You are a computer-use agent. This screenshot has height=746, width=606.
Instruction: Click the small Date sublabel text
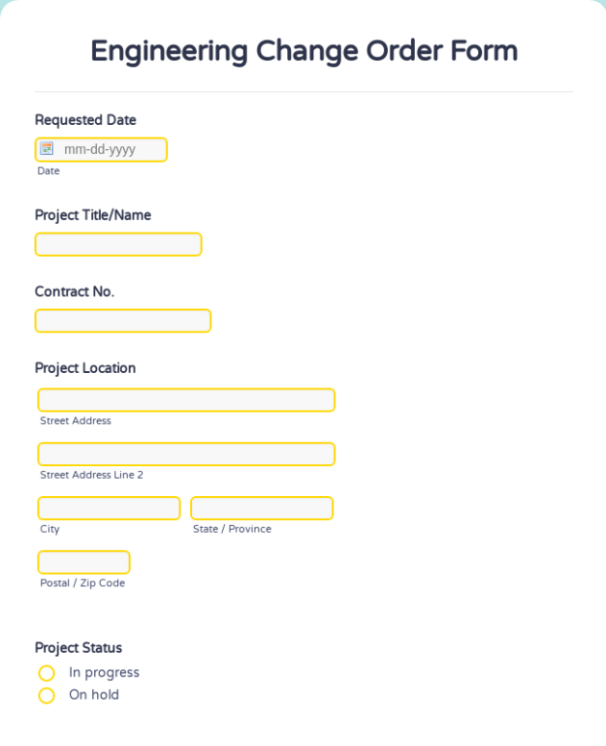coord(48,171)
